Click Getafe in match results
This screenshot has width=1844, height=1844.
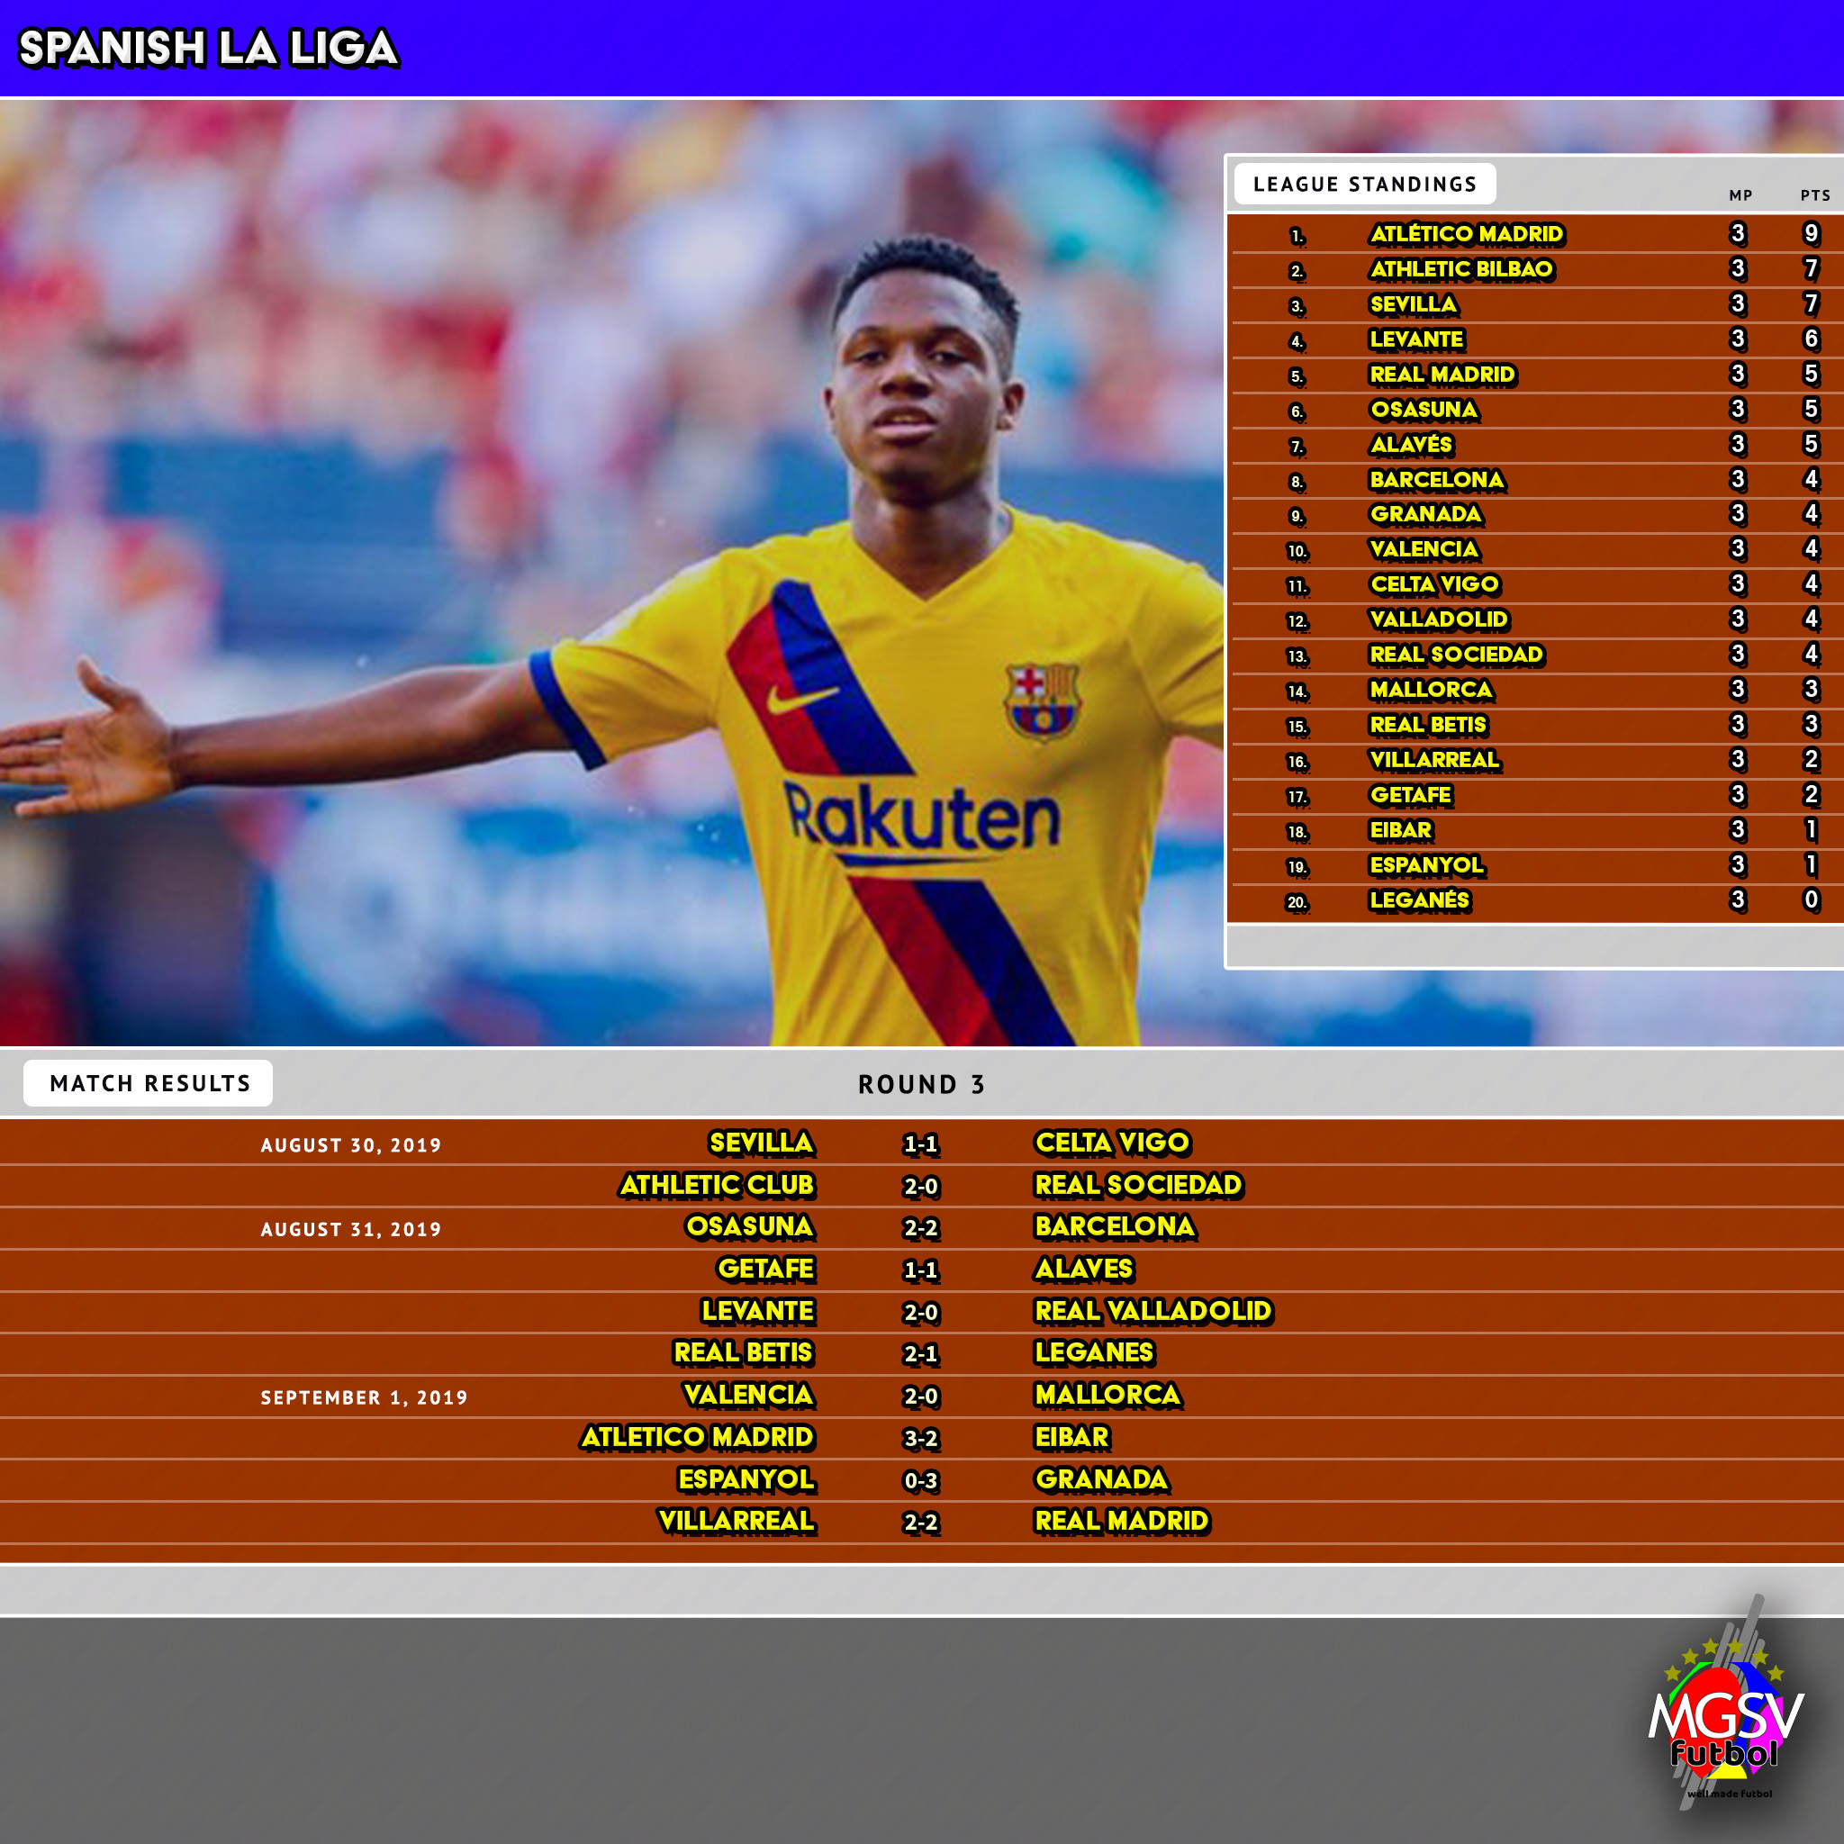766,1269
